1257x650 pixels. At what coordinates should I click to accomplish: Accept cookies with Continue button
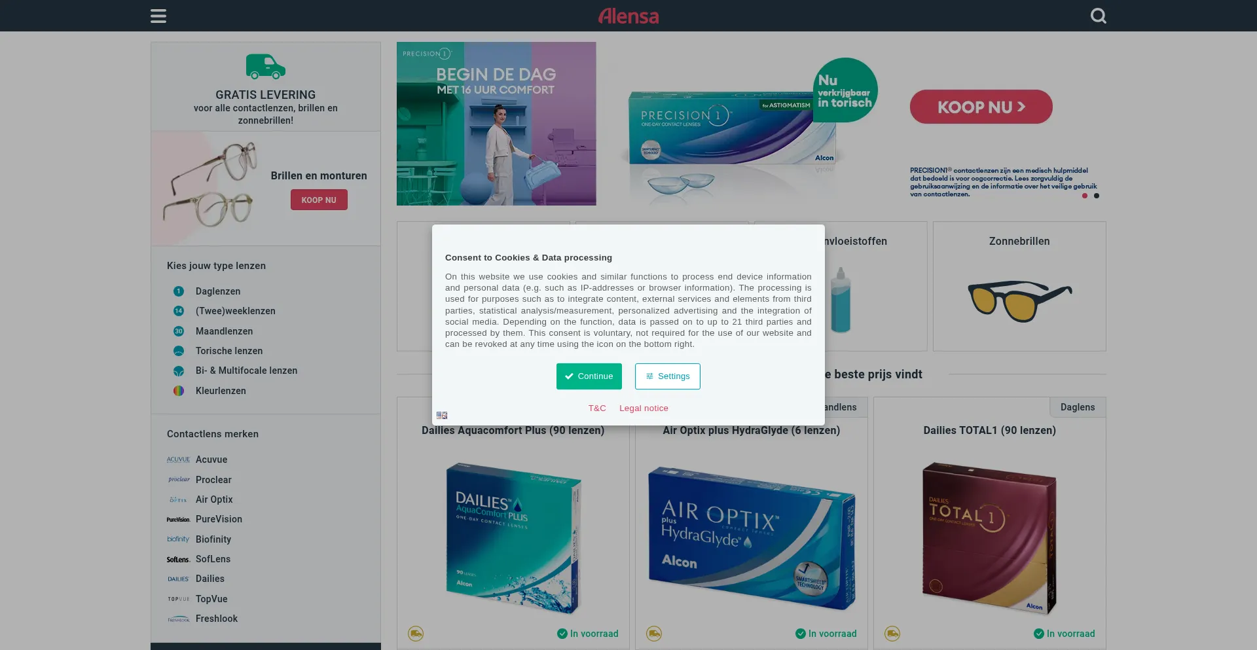coord(589,376)
